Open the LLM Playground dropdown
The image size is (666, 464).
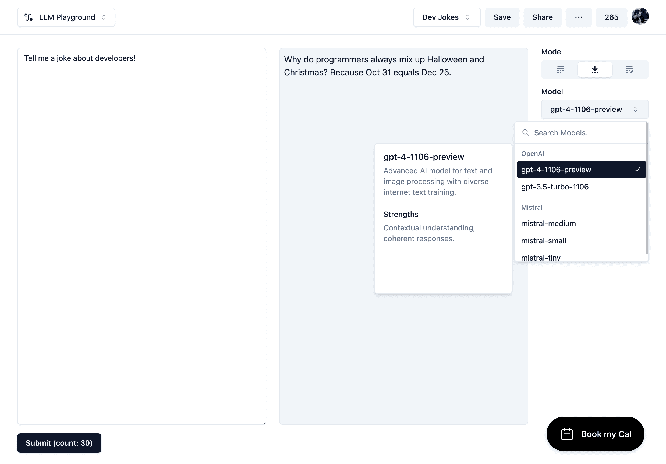tap(66, 17)
